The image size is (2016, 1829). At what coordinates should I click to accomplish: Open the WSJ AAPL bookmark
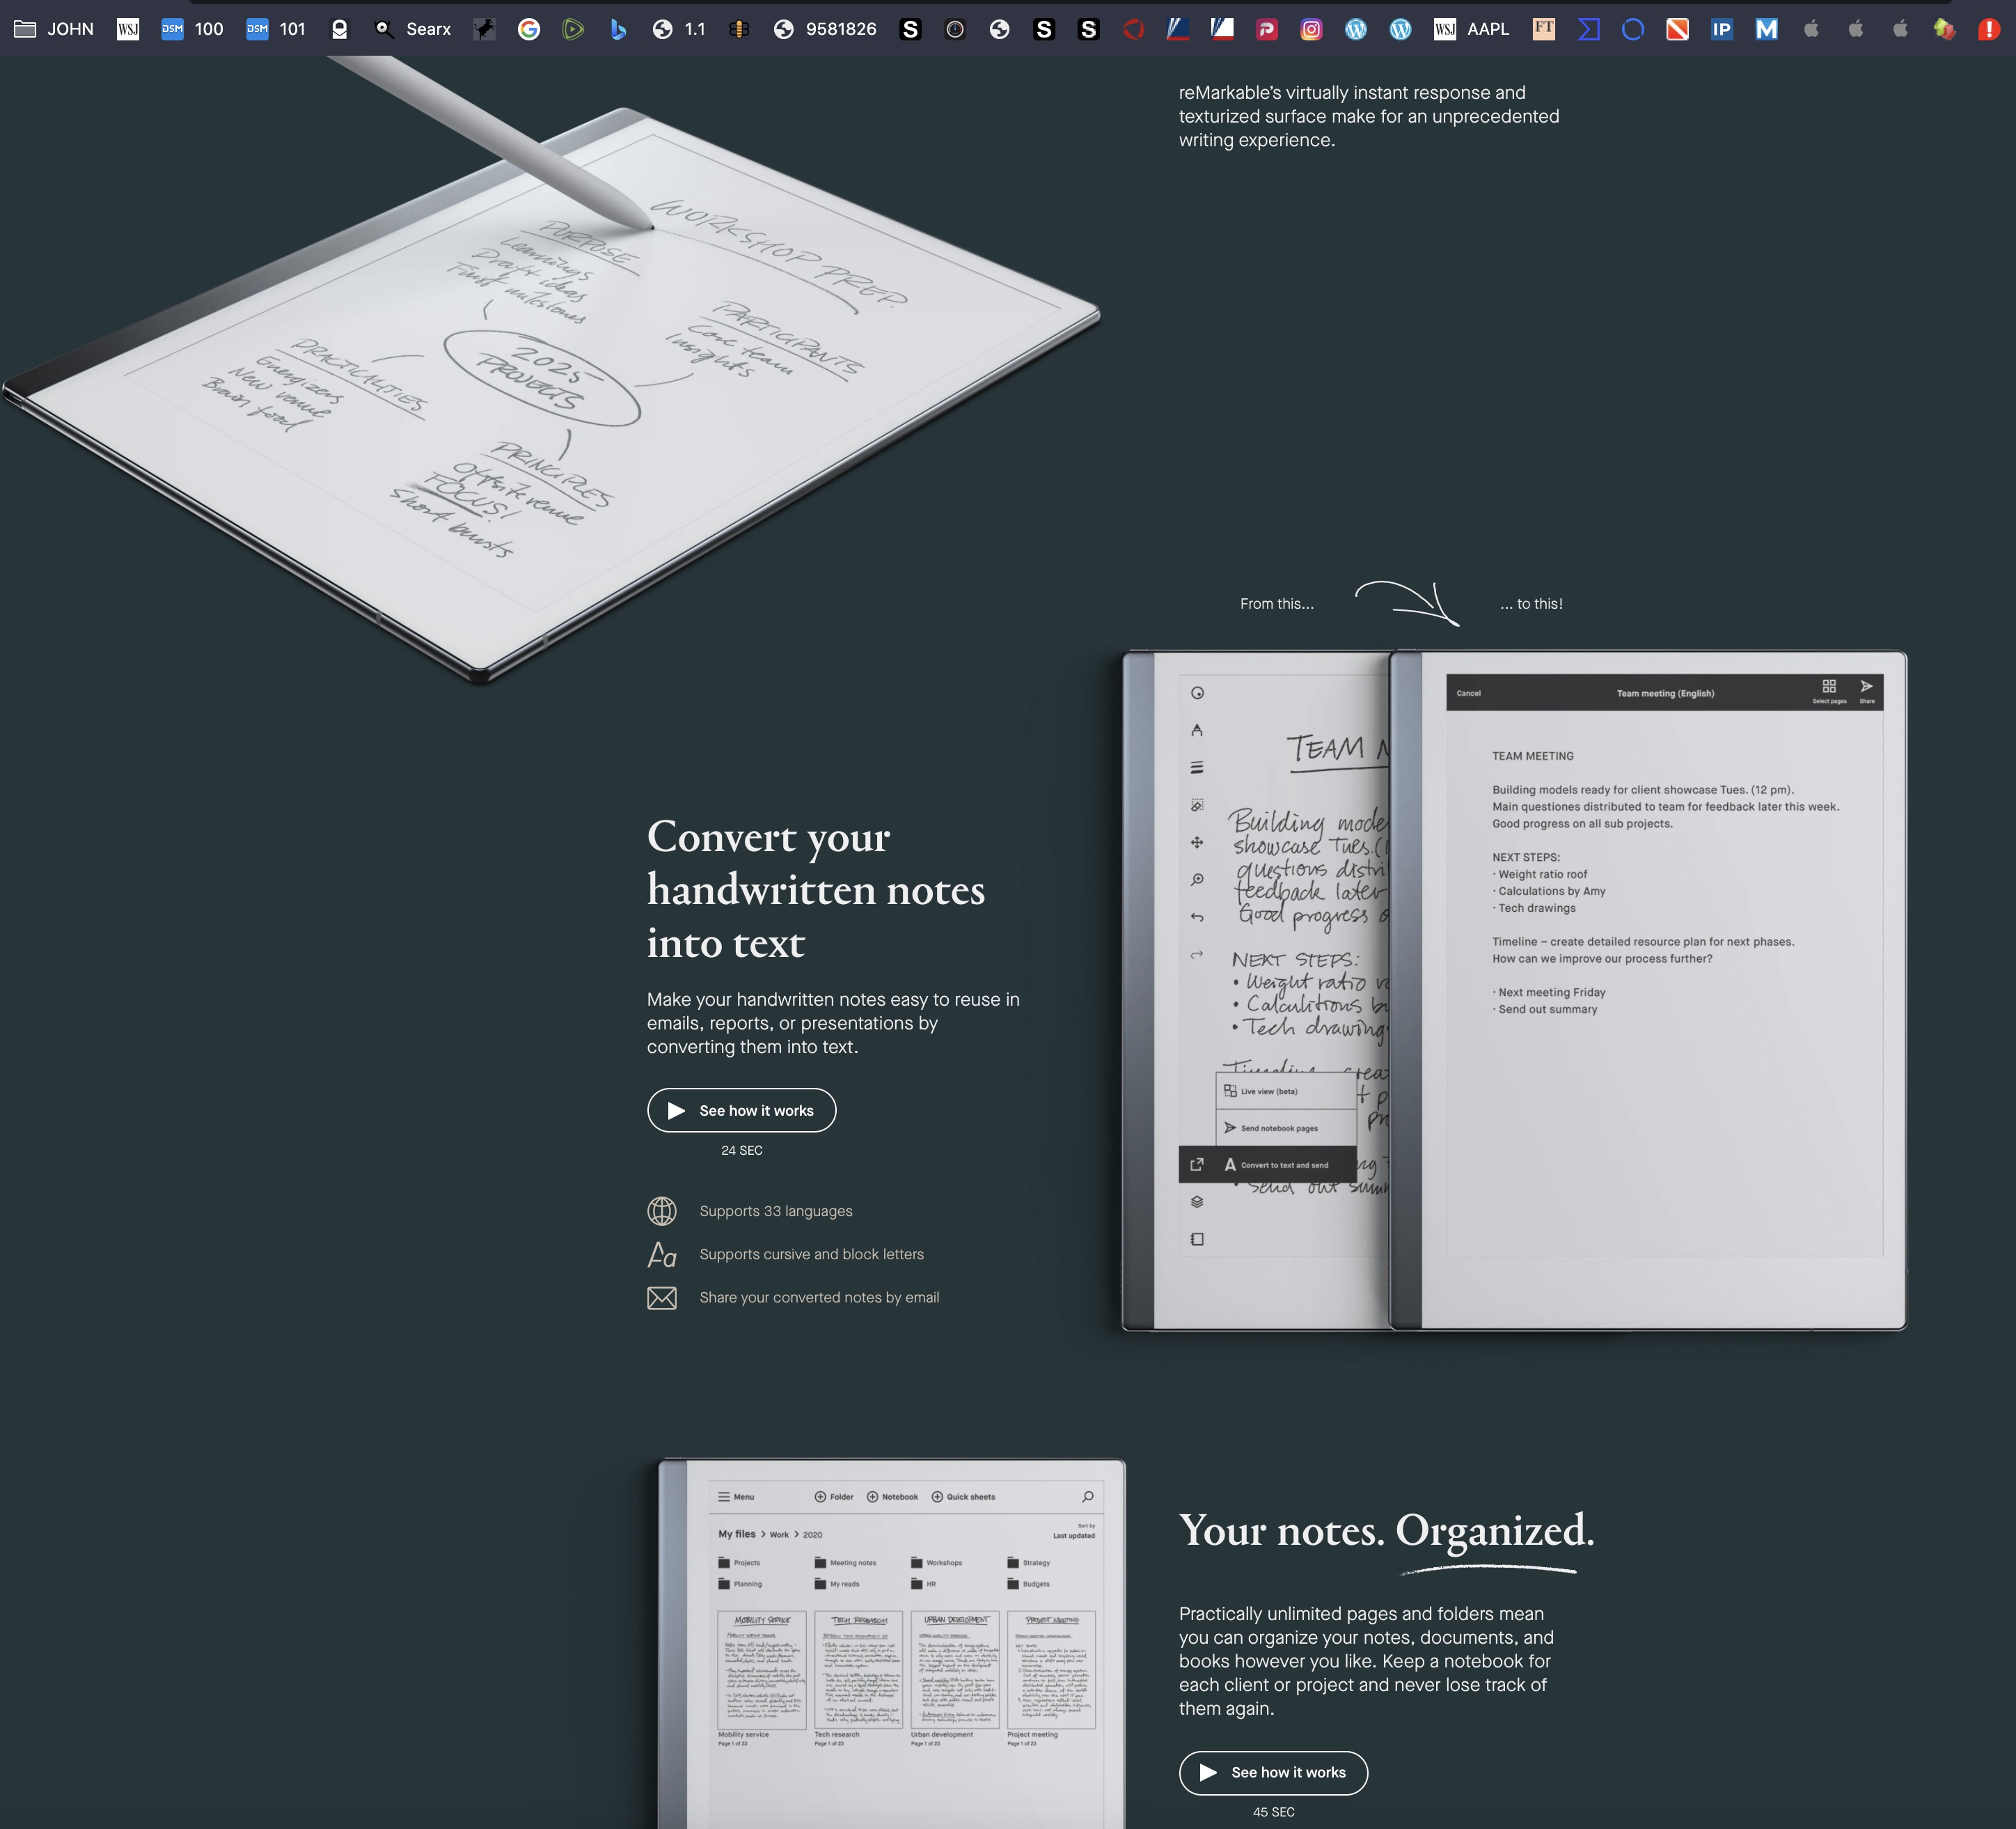(x=1471, y=29)
